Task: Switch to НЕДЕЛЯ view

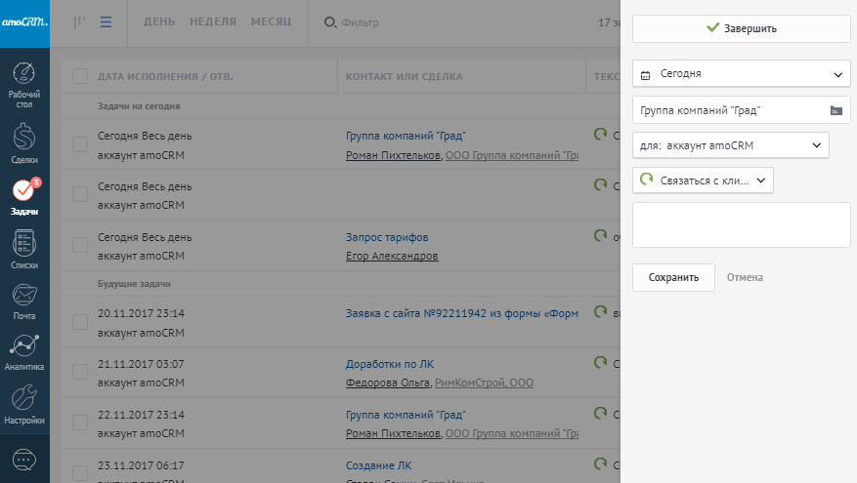Action: coord(213,21)
